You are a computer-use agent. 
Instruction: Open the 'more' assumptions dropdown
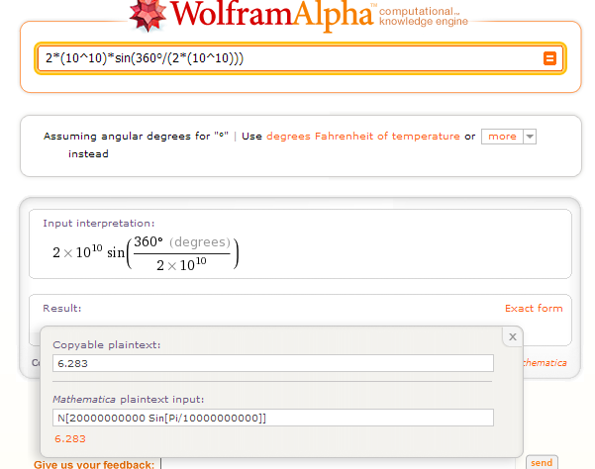pos(509,137)
